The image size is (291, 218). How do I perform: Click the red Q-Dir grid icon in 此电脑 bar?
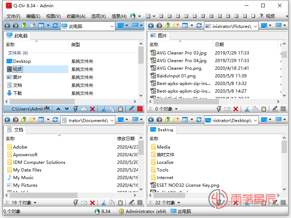coord(140,109)
